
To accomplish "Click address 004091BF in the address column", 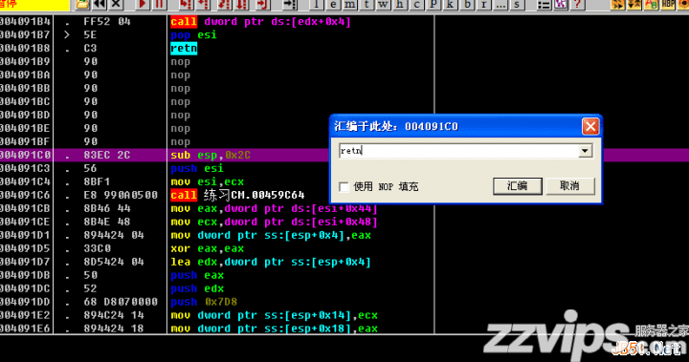I will 25,141.
